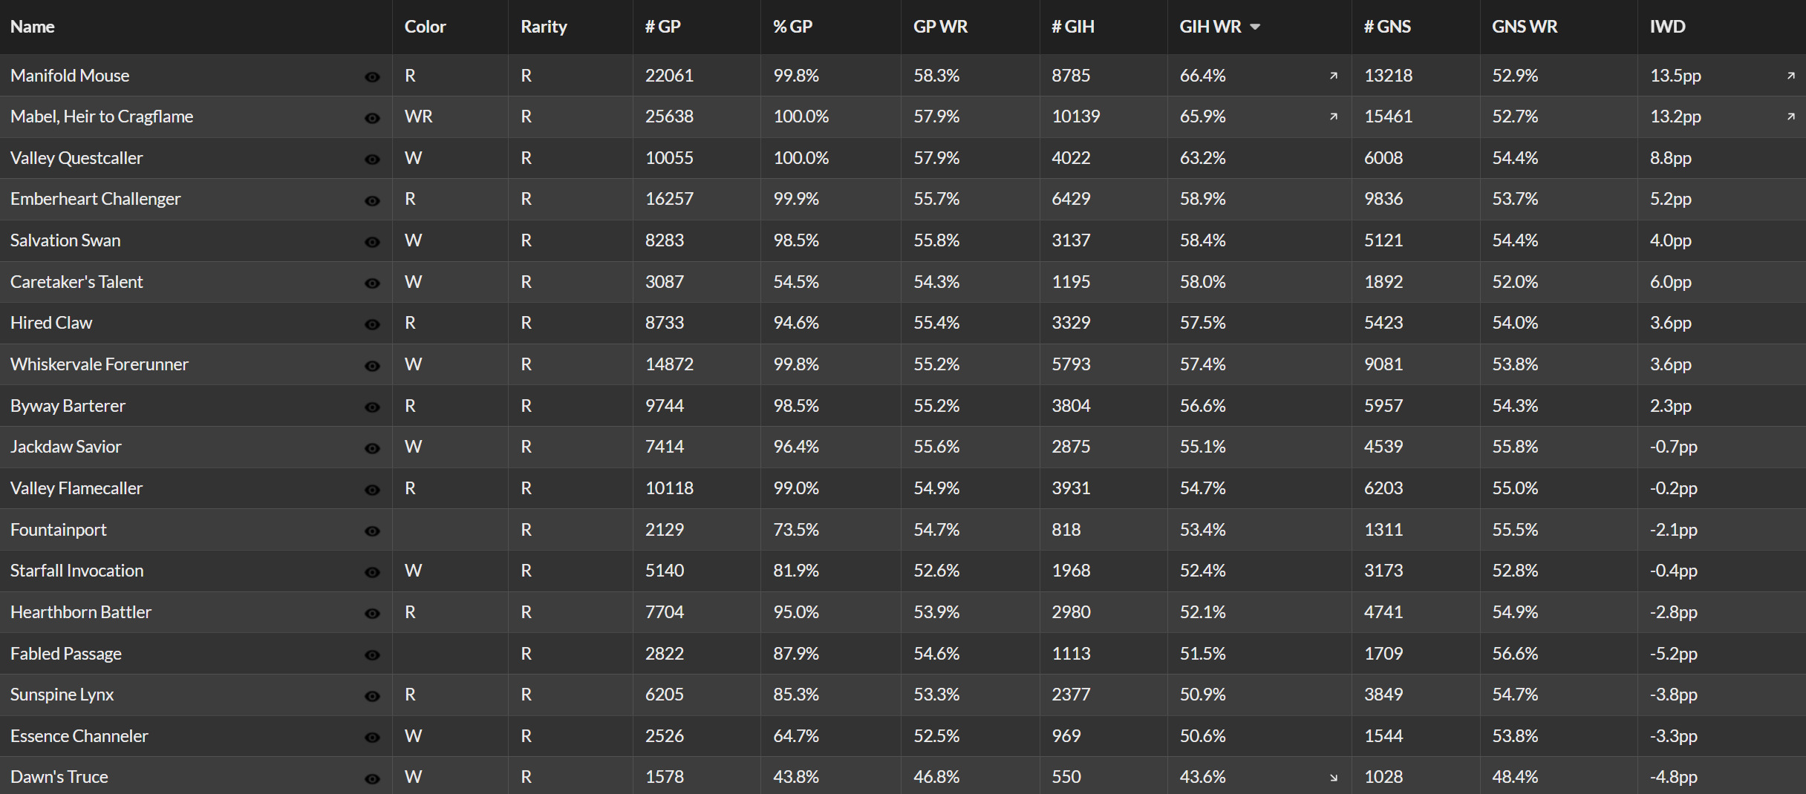Click eye icon in Salvation Swan row
This screenshot has height=794, width=1806.
pos(372,242)
